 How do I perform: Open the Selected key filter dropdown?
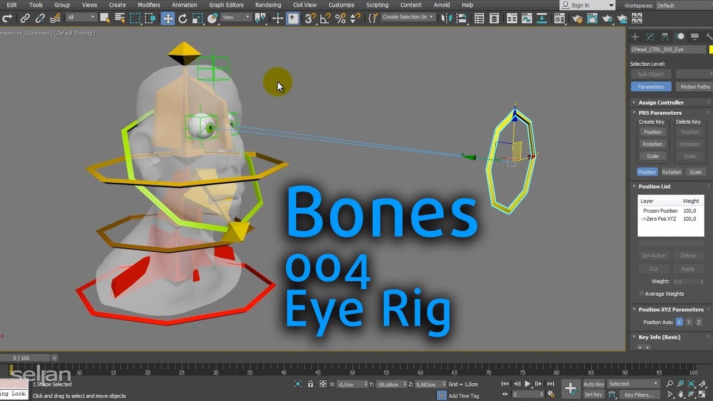(x=632, y=384)
